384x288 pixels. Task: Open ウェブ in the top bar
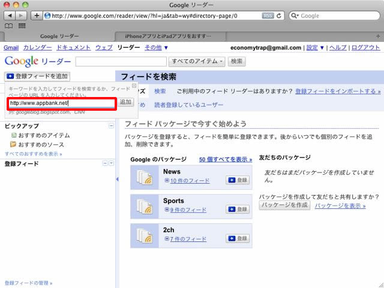[104, 48]
